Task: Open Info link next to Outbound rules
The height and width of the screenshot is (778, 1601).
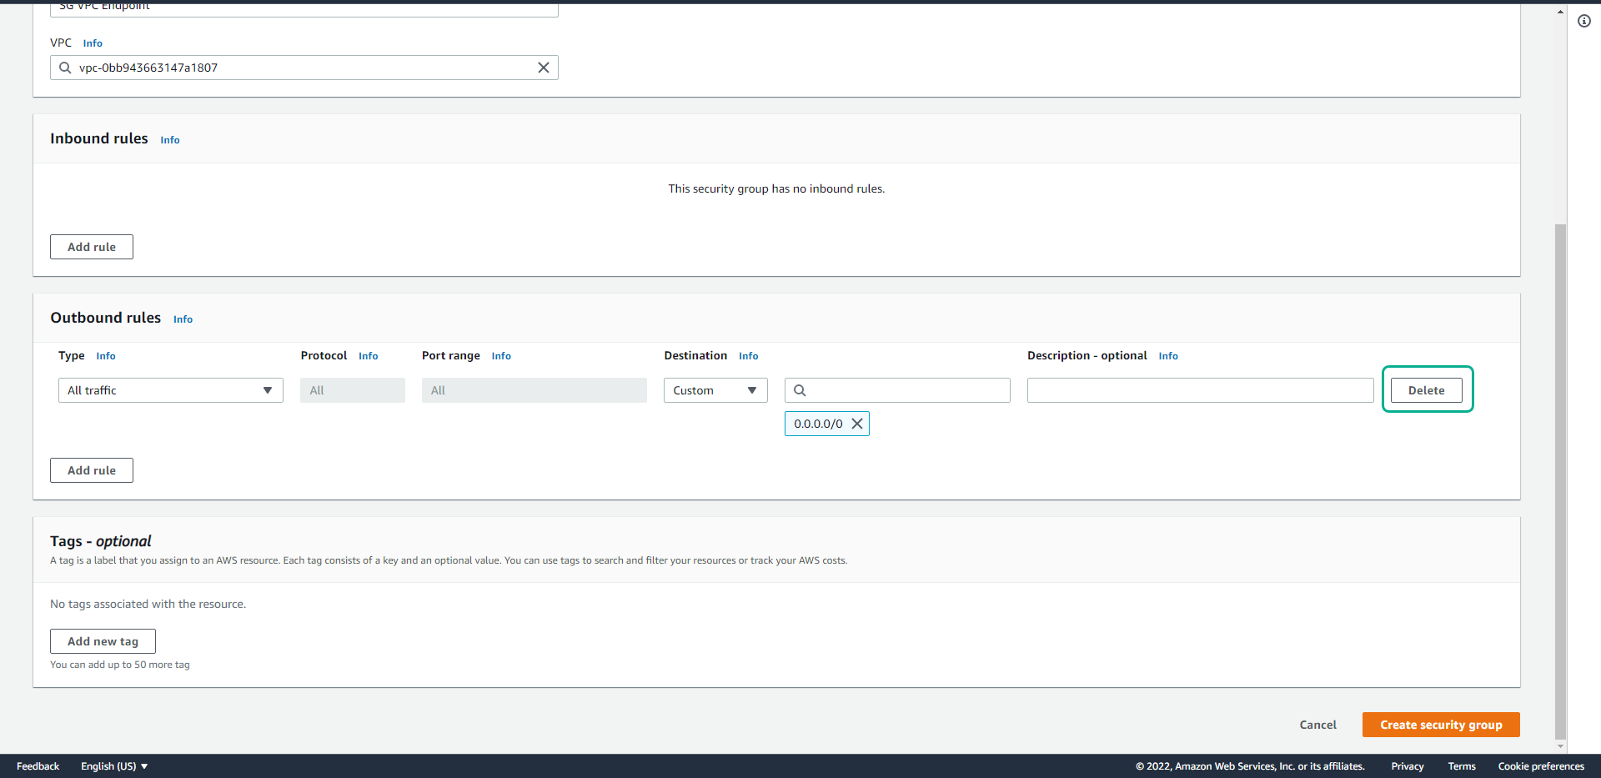Action: pyautogui.click(x=183, y=319)
